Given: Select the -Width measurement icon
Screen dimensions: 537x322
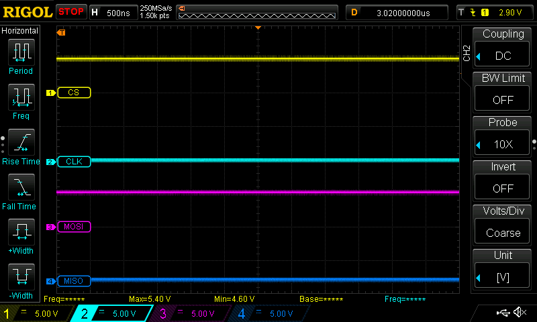Looking at the screenshot, I should (x=21, y=276).
